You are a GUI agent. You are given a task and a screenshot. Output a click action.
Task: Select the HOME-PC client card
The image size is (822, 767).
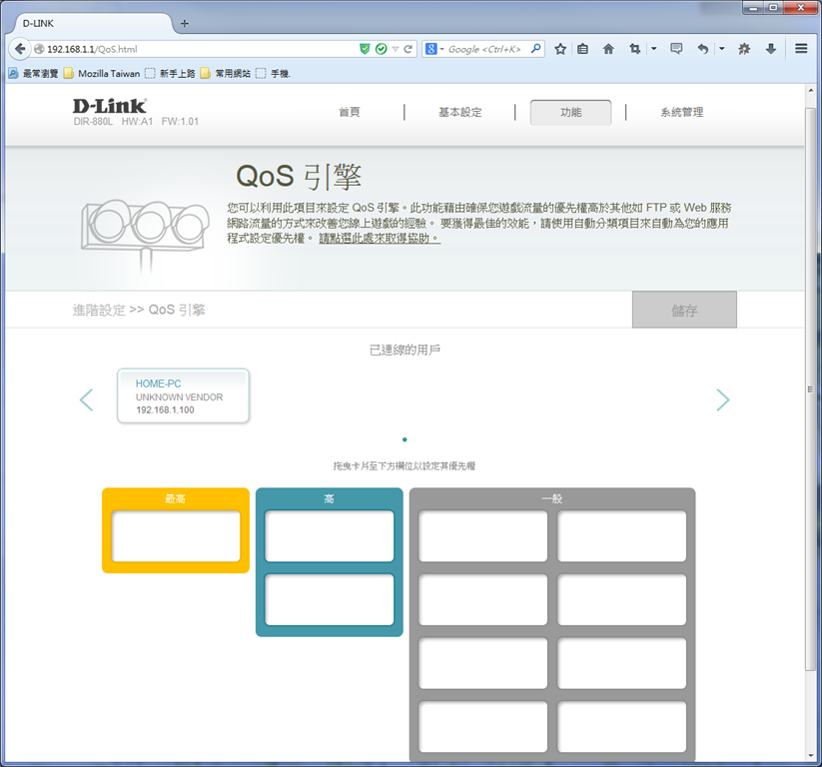point(183,395)
